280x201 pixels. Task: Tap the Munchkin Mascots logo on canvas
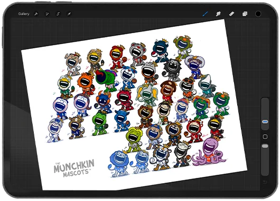tap(74, 168)
